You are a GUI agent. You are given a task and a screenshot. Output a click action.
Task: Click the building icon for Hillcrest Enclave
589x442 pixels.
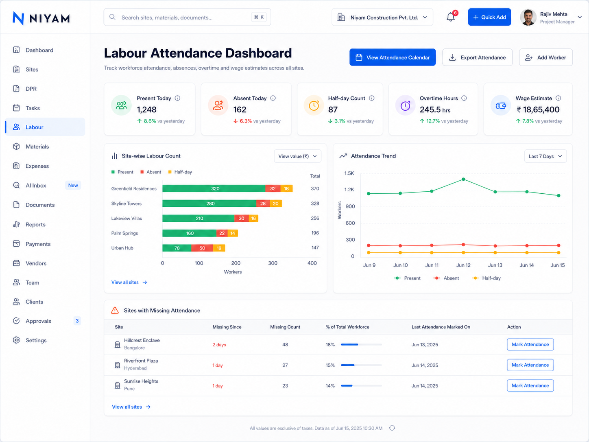pyautogui.click(x=118, y=345)
